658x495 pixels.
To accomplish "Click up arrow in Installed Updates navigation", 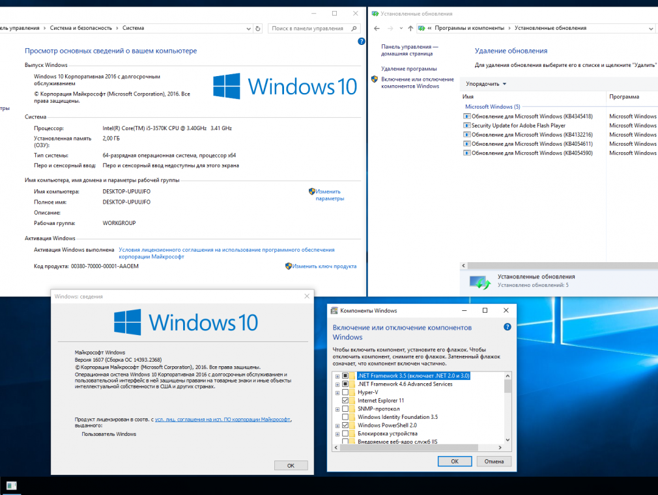I will [410, 29].
